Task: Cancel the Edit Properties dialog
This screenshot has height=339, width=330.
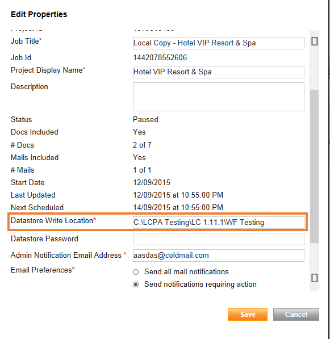Action: tap(296, 315)
